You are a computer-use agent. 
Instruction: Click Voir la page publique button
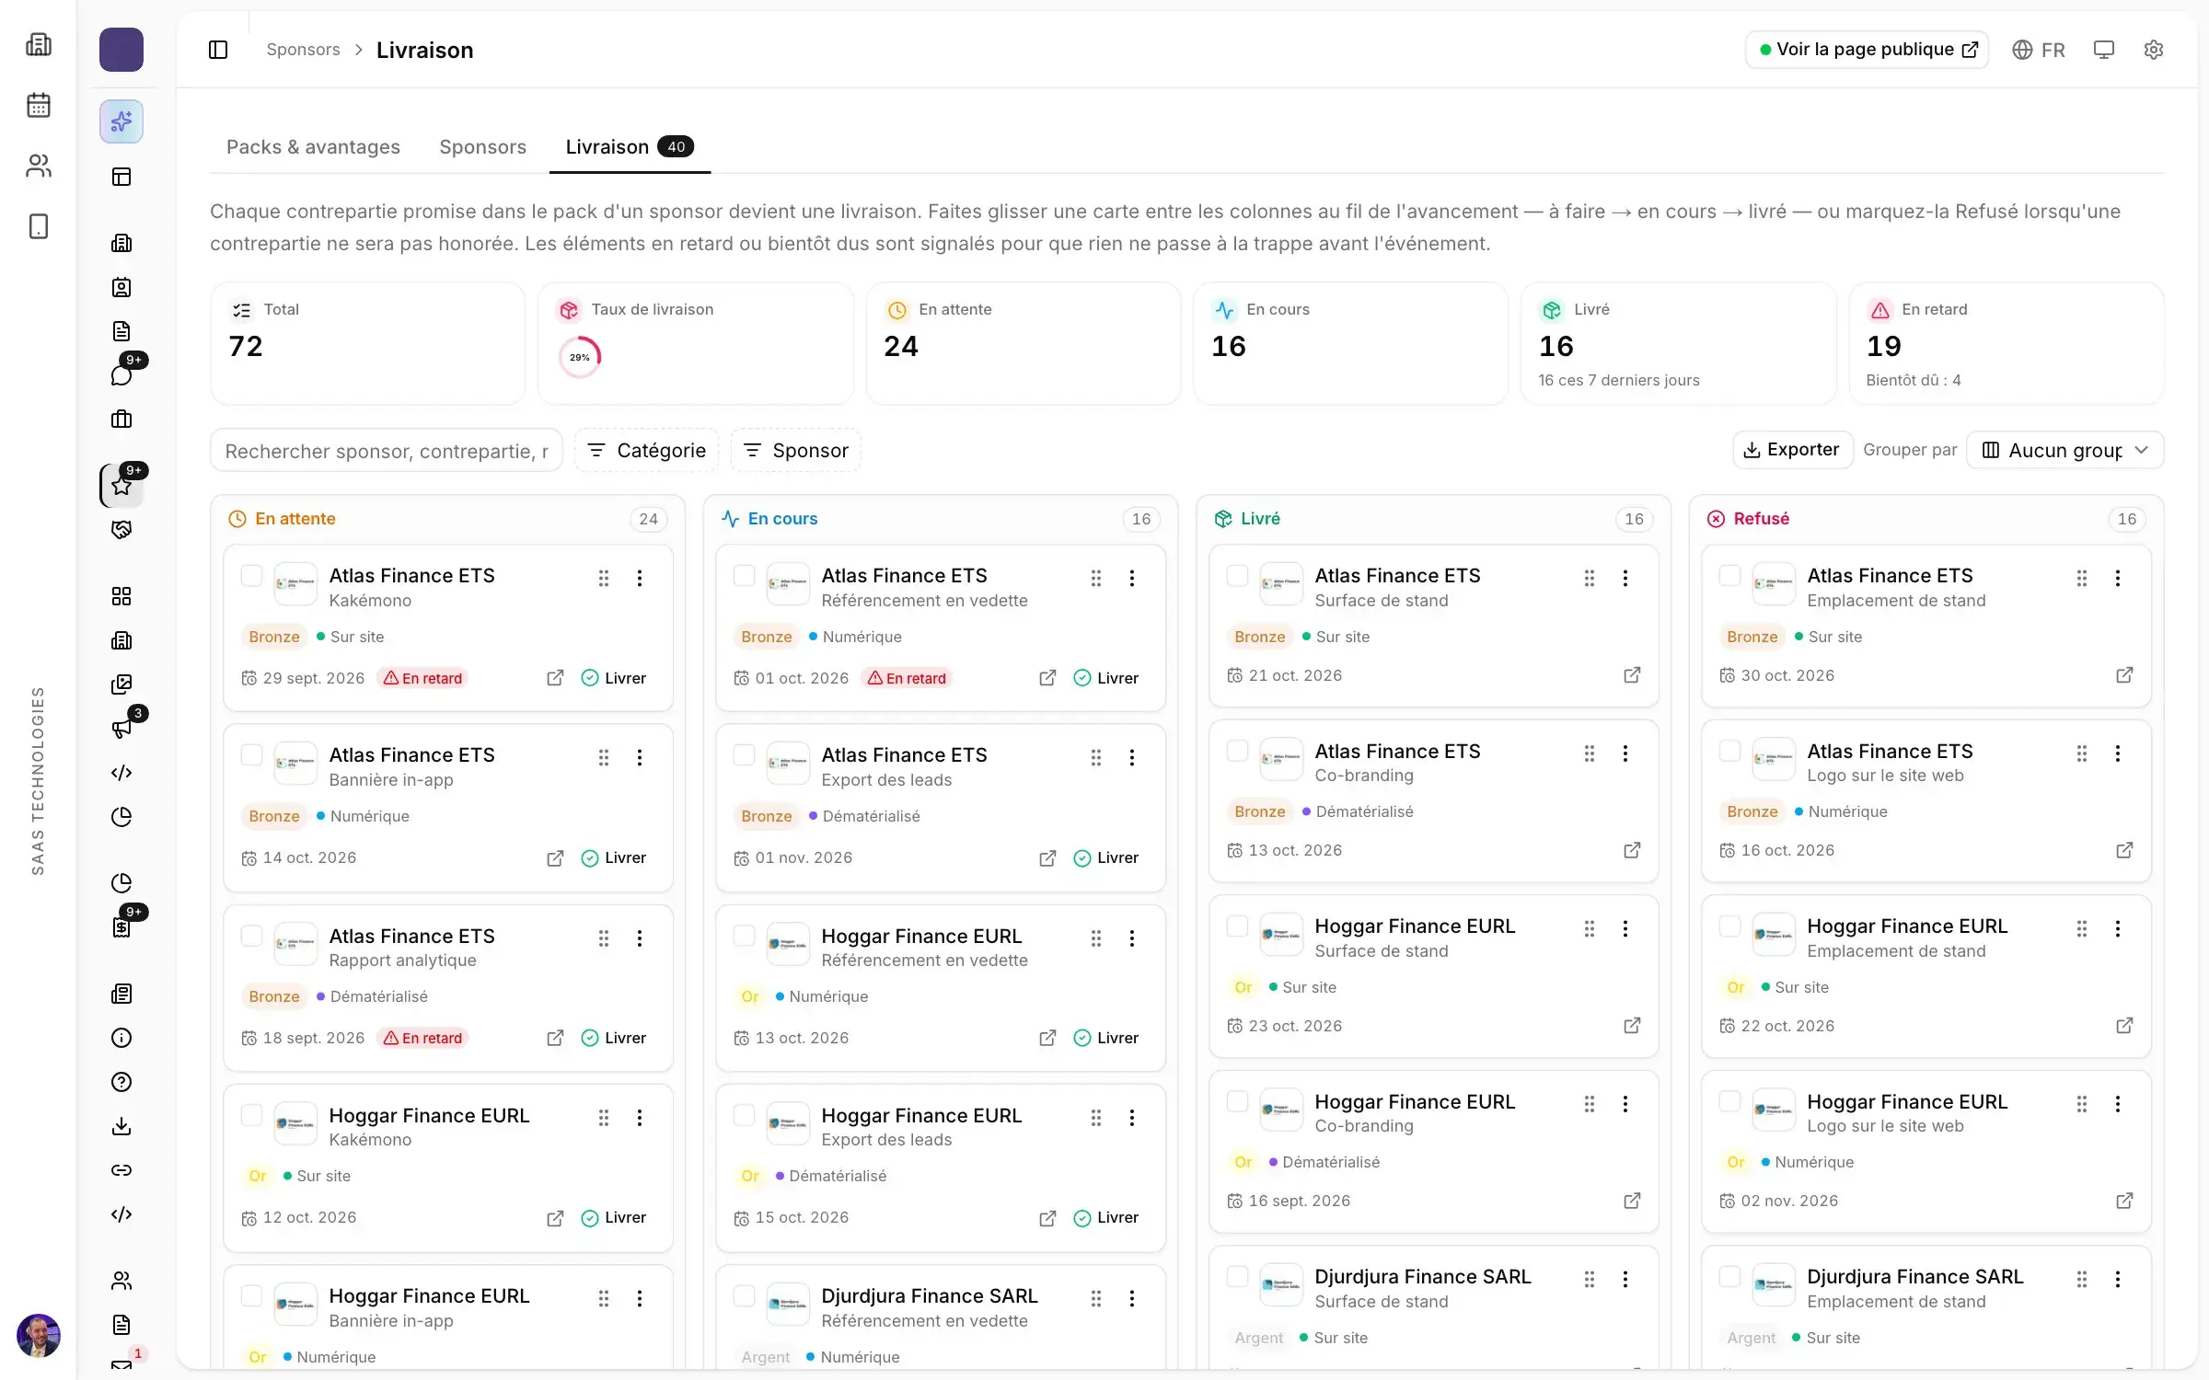point(1868,50)
